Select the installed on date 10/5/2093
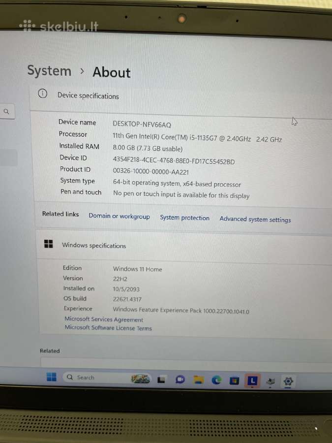Viewport: 332px width, 443px height. [126, 289]
